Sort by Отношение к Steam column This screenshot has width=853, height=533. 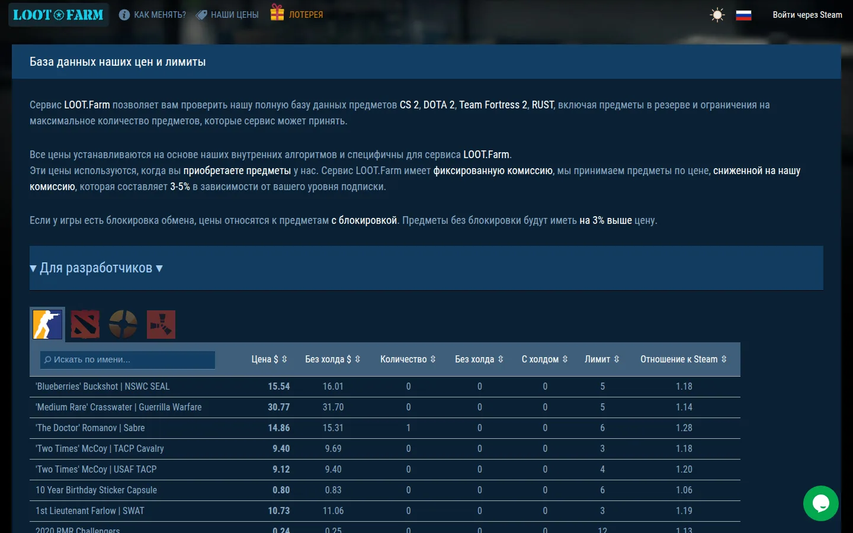pos(684,359)
